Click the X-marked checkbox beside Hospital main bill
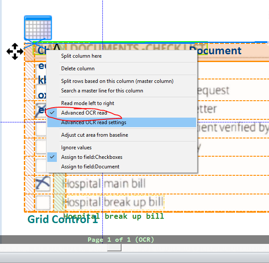 coord(43,184)
